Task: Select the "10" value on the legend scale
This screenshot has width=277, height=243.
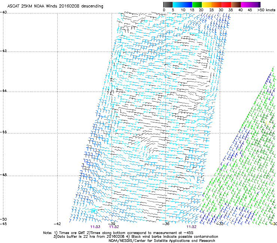Action: (x=183, y=10)
